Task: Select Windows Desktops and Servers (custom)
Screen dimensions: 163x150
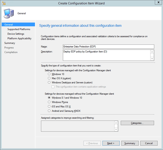Action: pos(49,82)
